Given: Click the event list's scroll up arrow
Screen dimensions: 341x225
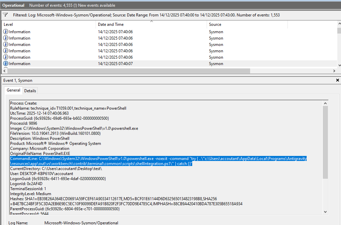Looking at the screenshot, I should 339,23.
